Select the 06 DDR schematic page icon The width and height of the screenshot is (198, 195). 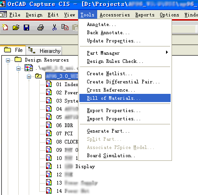click(49, 125)
